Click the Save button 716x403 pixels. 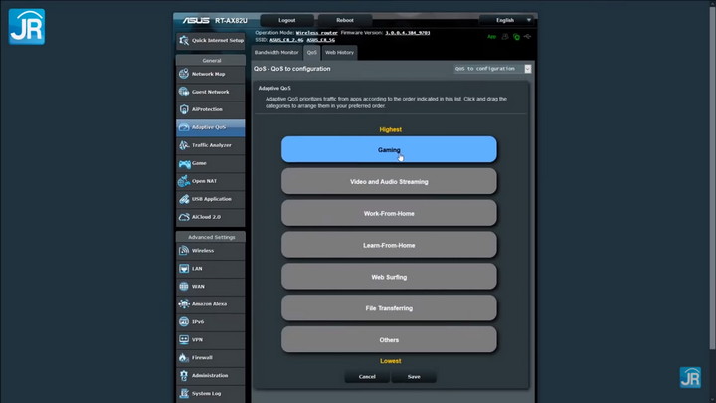tap(414, 377)
